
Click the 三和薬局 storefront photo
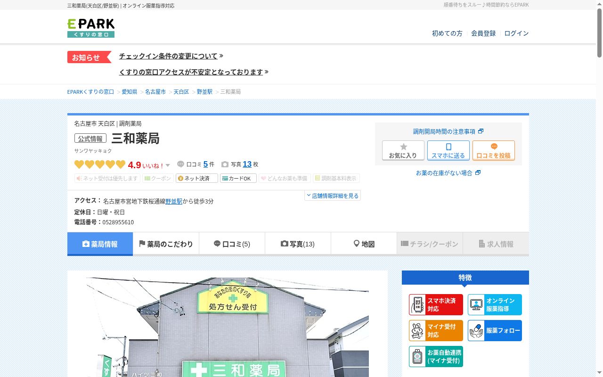pos(228,327)
